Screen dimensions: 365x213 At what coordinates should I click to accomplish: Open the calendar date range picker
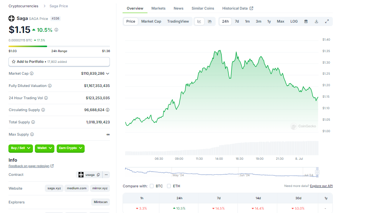point(306,21)
